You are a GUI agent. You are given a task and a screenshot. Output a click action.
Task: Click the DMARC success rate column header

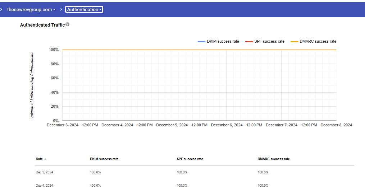(x=274, y=159)
